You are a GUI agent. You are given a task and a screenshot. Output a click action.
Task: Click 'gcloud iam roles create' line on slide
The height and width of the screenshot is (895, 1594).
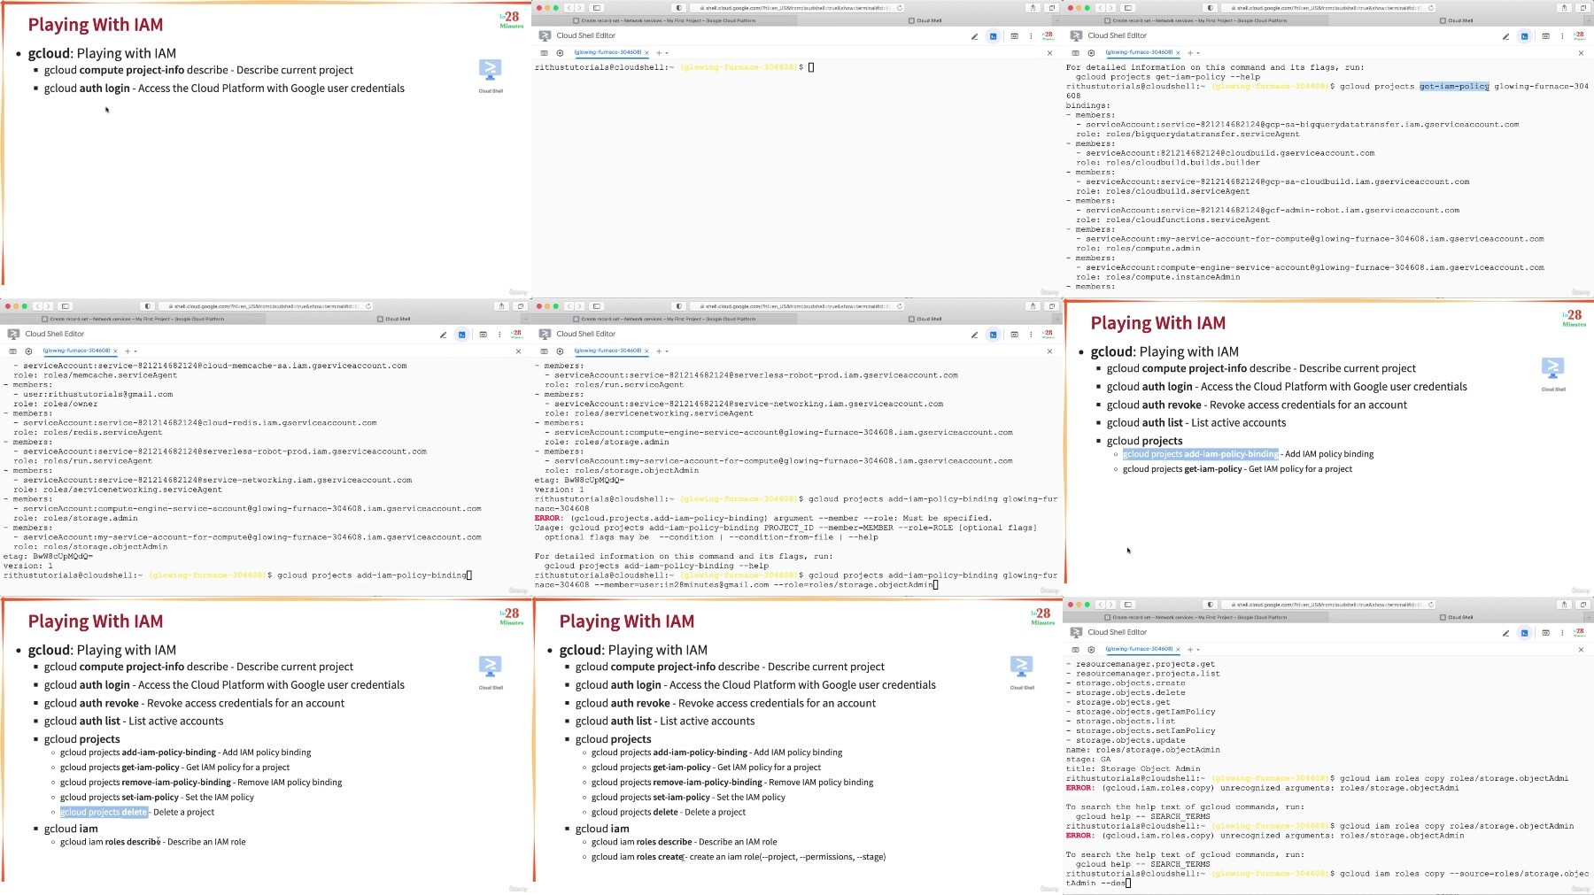pos(739,857)
